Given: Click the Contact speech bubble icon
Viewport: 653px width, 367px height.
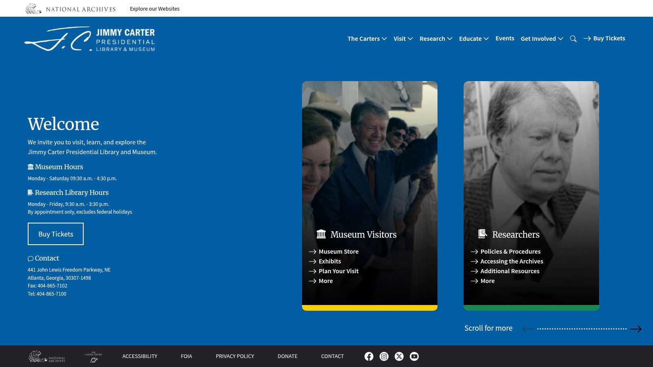Looking at the screenshot, I should (31, 259).
